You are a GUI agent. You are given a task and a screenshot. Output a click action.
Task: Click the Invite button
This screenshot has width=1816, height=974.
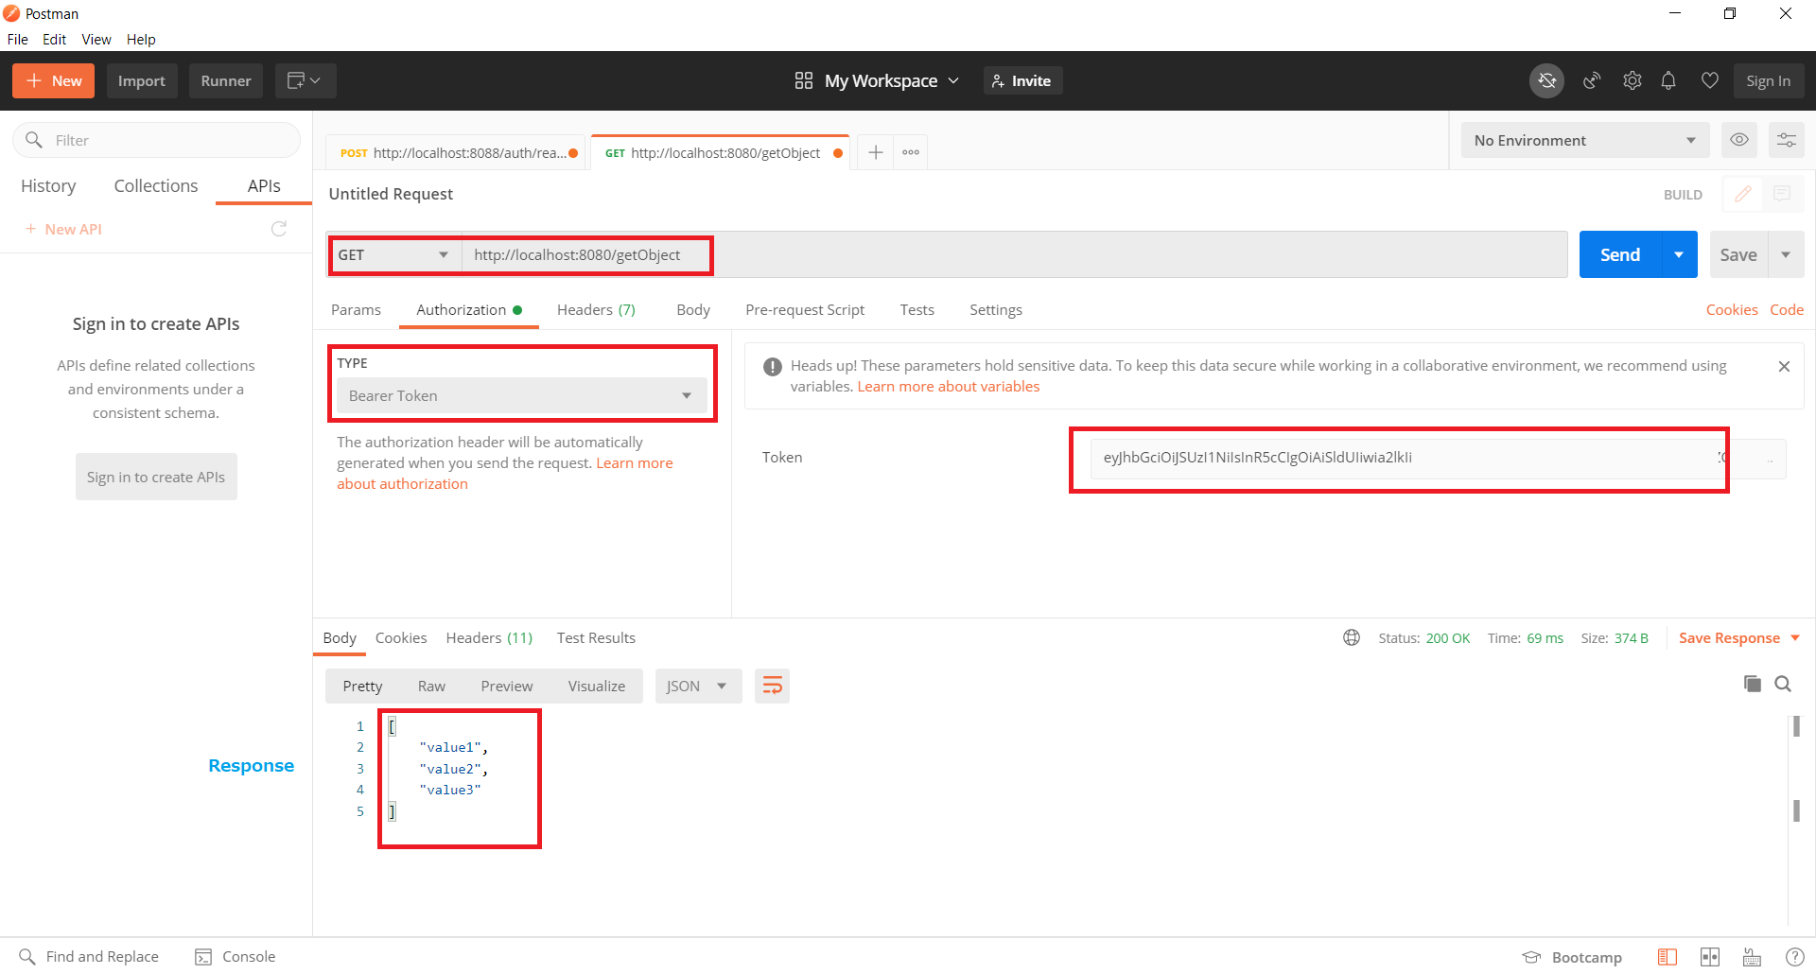[1022, 81]
